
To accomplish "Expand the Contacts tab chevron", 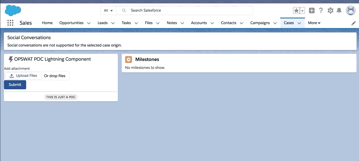I will click(242, 23).
